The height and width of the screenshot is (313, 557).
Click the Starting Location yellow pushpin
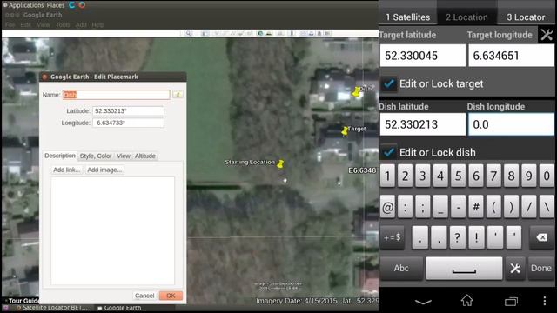280,163
